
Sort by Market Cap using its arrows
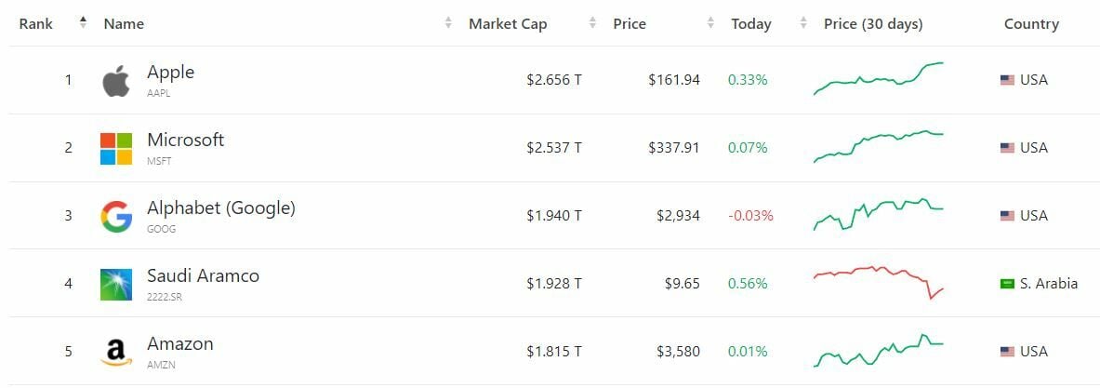point(592,23)
